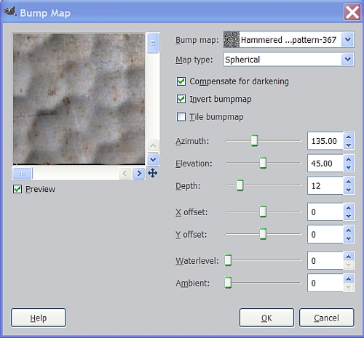Increase Ambient with up arrow

coord(349,279)
